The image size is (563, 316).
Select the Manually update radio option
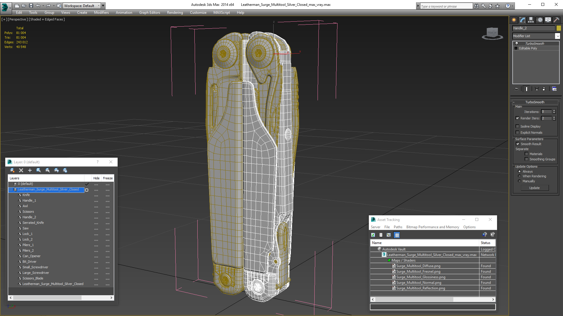tap(519, 181)
